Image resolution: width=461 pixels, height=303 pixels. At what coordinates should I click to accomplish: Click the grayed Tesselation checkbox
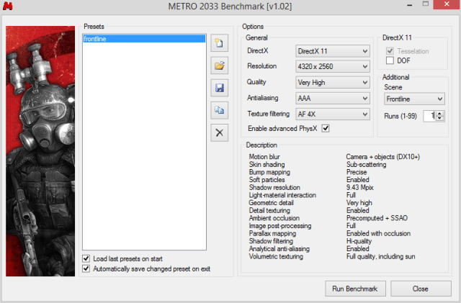point(390,51)
